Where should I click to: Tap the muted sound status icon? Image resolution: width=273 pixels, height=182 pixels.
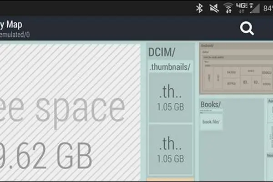coord(214,8)
